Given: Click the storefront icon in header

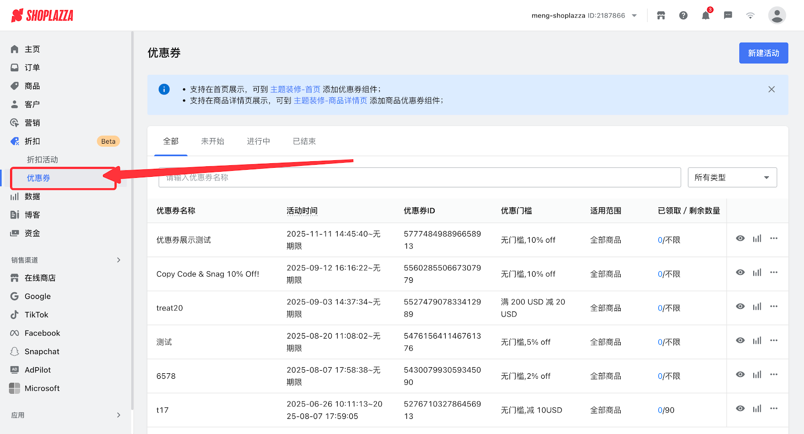Looking at the screenshot, I should click(661, 16).
